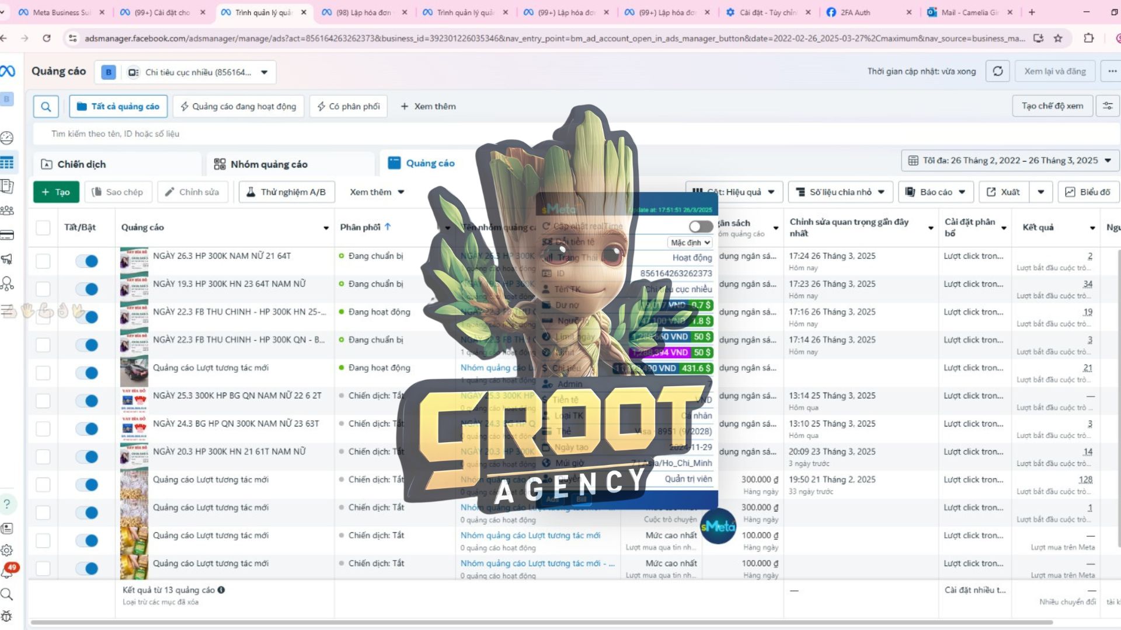
Task: Check the box for NGÀY 19.3 HP 300K ad
Action: pos(43,289)
